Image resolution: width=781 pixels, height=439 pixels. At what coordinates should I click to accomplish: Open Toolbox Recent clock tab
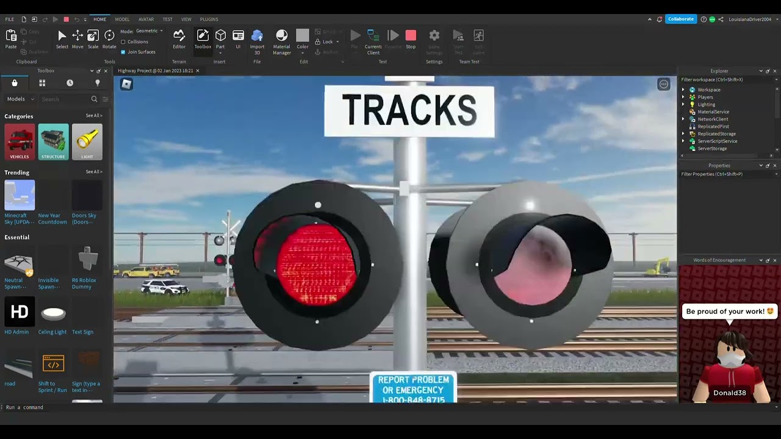(x=70, y=83)
